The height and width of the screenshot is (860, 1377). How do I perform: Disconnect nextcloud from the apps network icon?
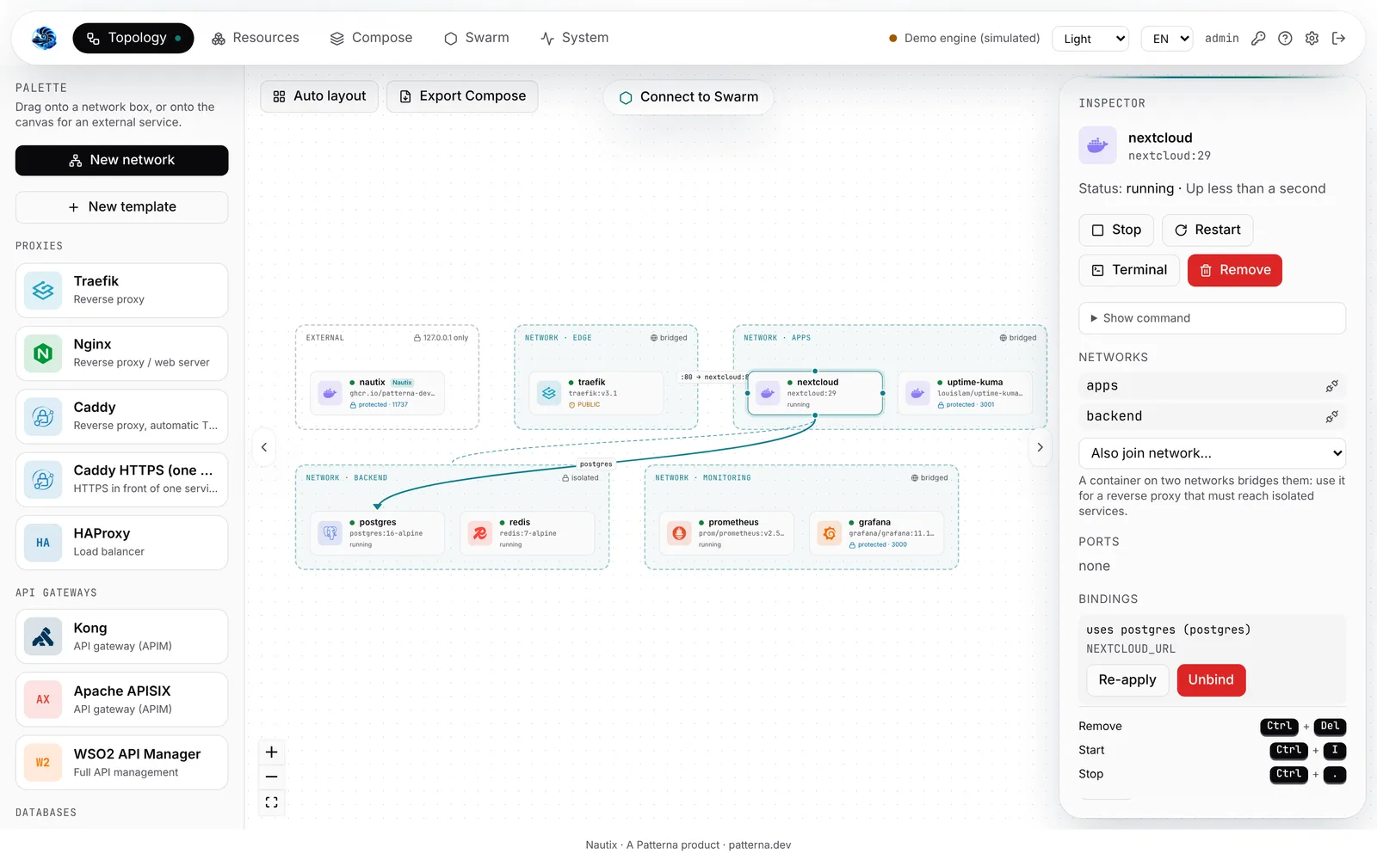click(x=1331, y=386)
